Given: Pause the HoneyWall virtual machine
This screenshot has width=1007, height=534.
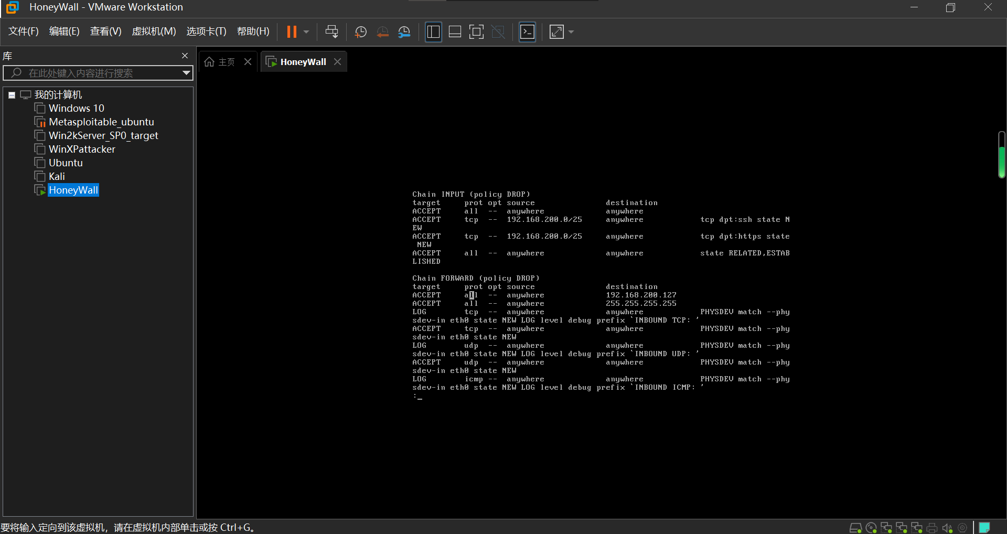Looking at the screenshot, I should point(292,32).
